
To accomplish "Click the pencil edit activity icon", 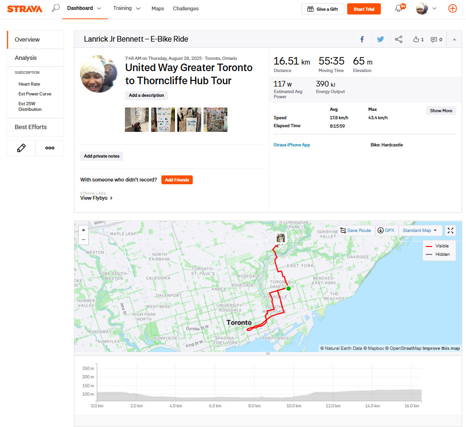I will click(21, 148).
